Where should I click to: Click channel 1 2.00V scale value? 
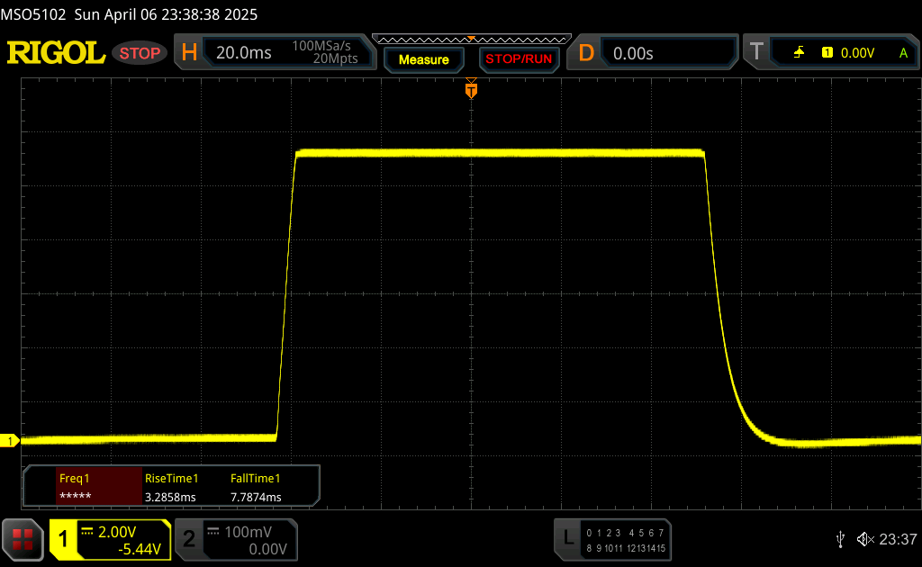point(117,532)
